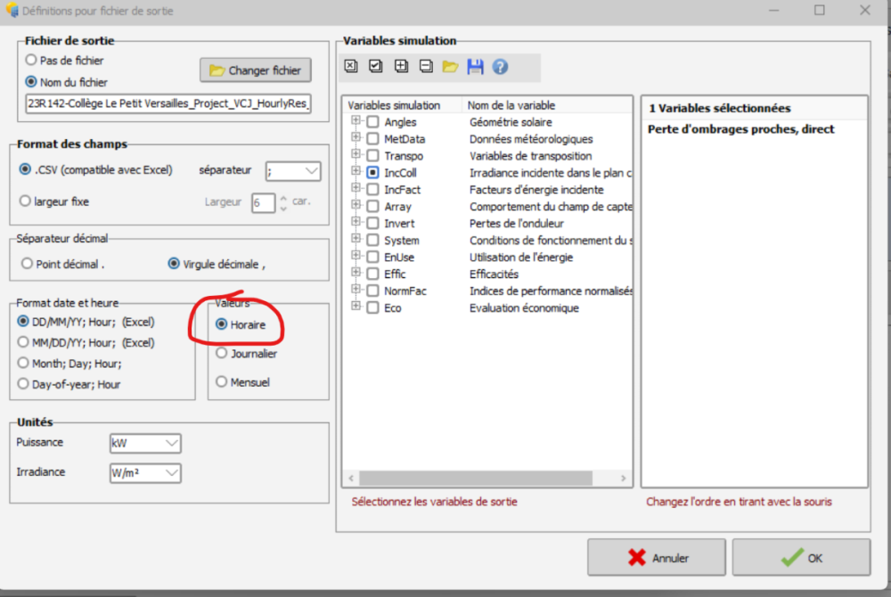The height and width of the screenshot is (597, 891).
Task: Open the séparateur dropdown
Action: click(x=293, y=170)
